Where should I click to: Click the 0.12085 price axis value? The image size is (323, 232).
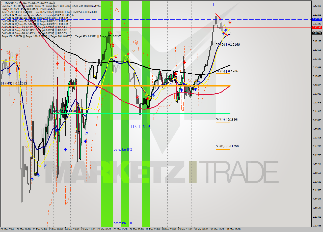tap(317, 67)
